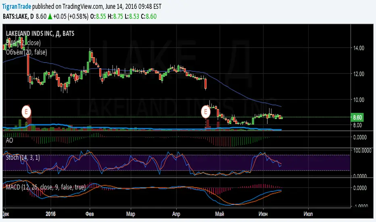376x222 pixels.
Task: Click the AO pane 0.0000 scale value
Action: point(360,137)
